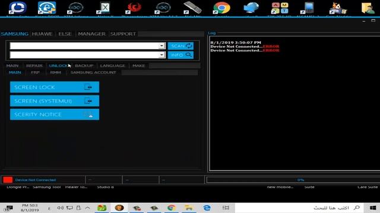Click the volume icon in system tray

[x=61, y=208]
